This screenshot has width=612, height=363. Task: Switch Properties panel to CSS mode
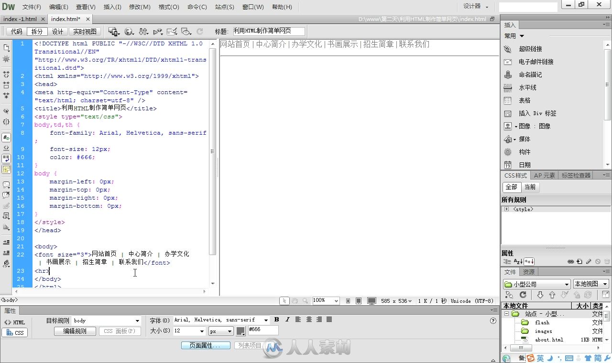[15, 333]
